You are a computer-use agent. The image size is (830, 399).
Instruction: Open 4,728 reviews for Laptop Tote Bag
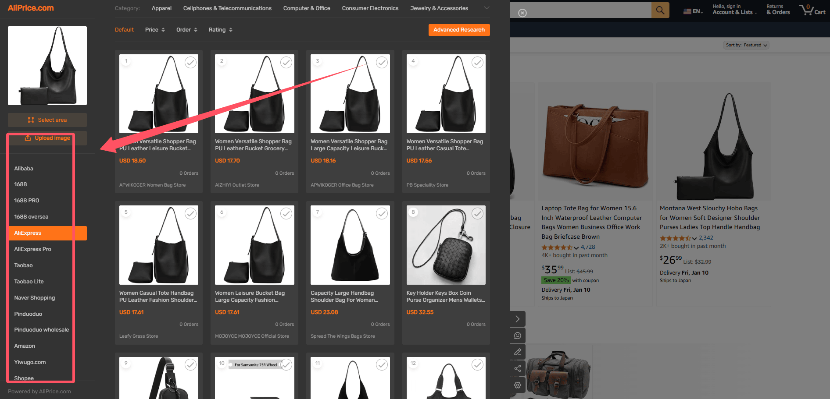coord(588,247)
